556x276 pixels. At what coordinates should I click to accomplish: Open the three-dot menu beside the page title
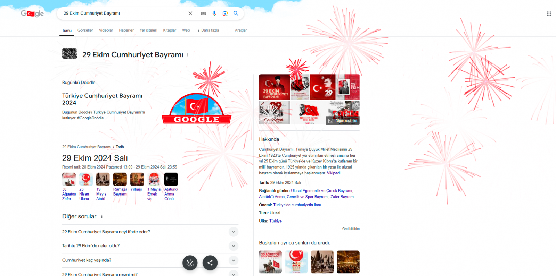click(x=188, y=55)
